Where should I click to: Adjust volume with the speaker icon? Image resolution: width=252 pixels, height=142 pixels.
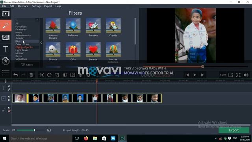246,75
